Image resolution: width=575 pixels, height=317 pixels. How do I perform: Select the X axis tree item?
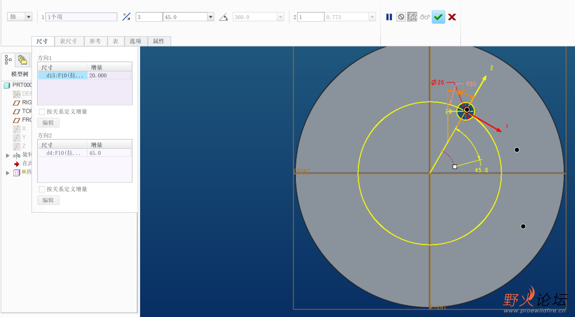(20, 129)
